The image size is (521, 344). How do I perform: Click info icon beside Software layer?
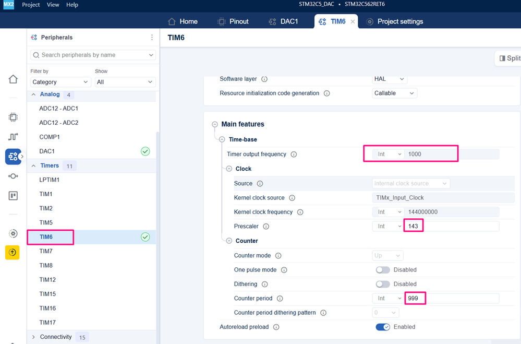pos(264,79)
